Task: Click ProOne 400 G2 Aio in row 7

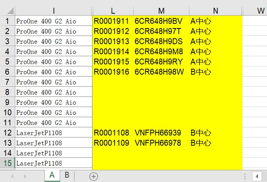Action: [53, 82]
